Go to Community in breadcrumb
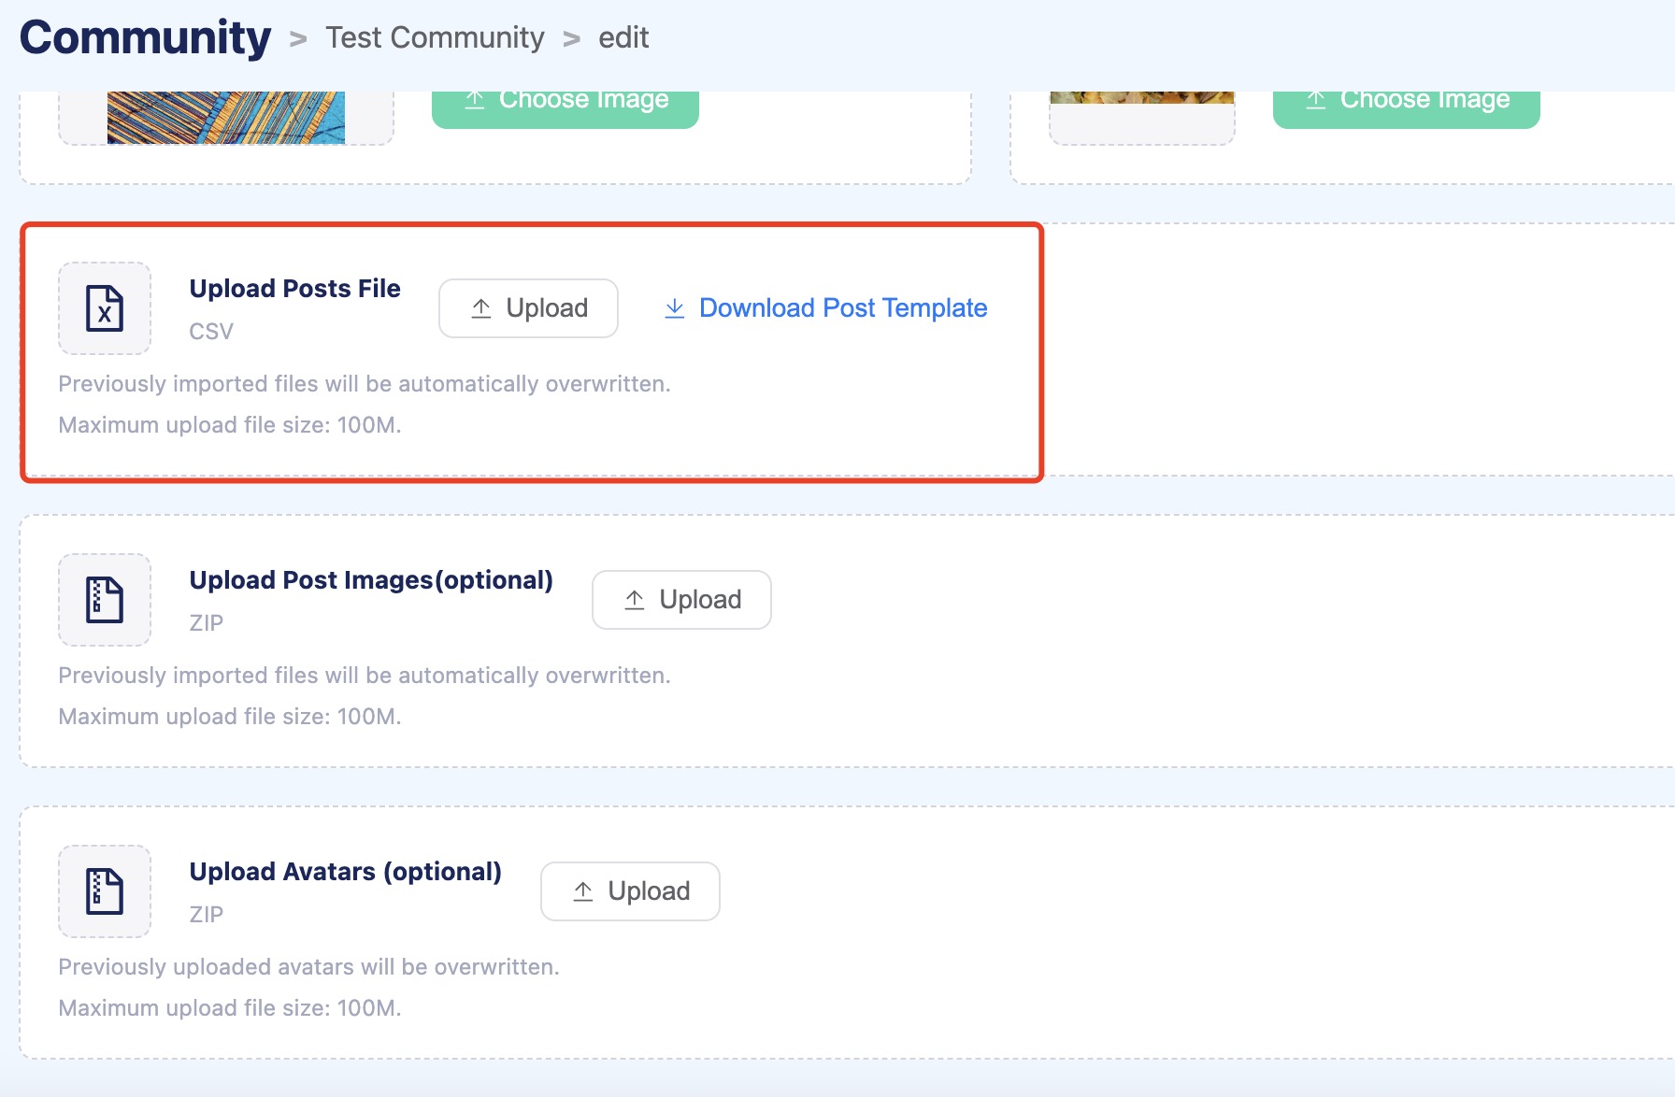 146,38
